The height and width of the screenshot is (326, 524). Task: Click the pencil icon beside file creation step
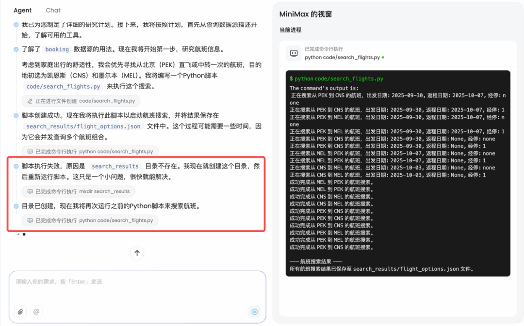coord(30,101)
